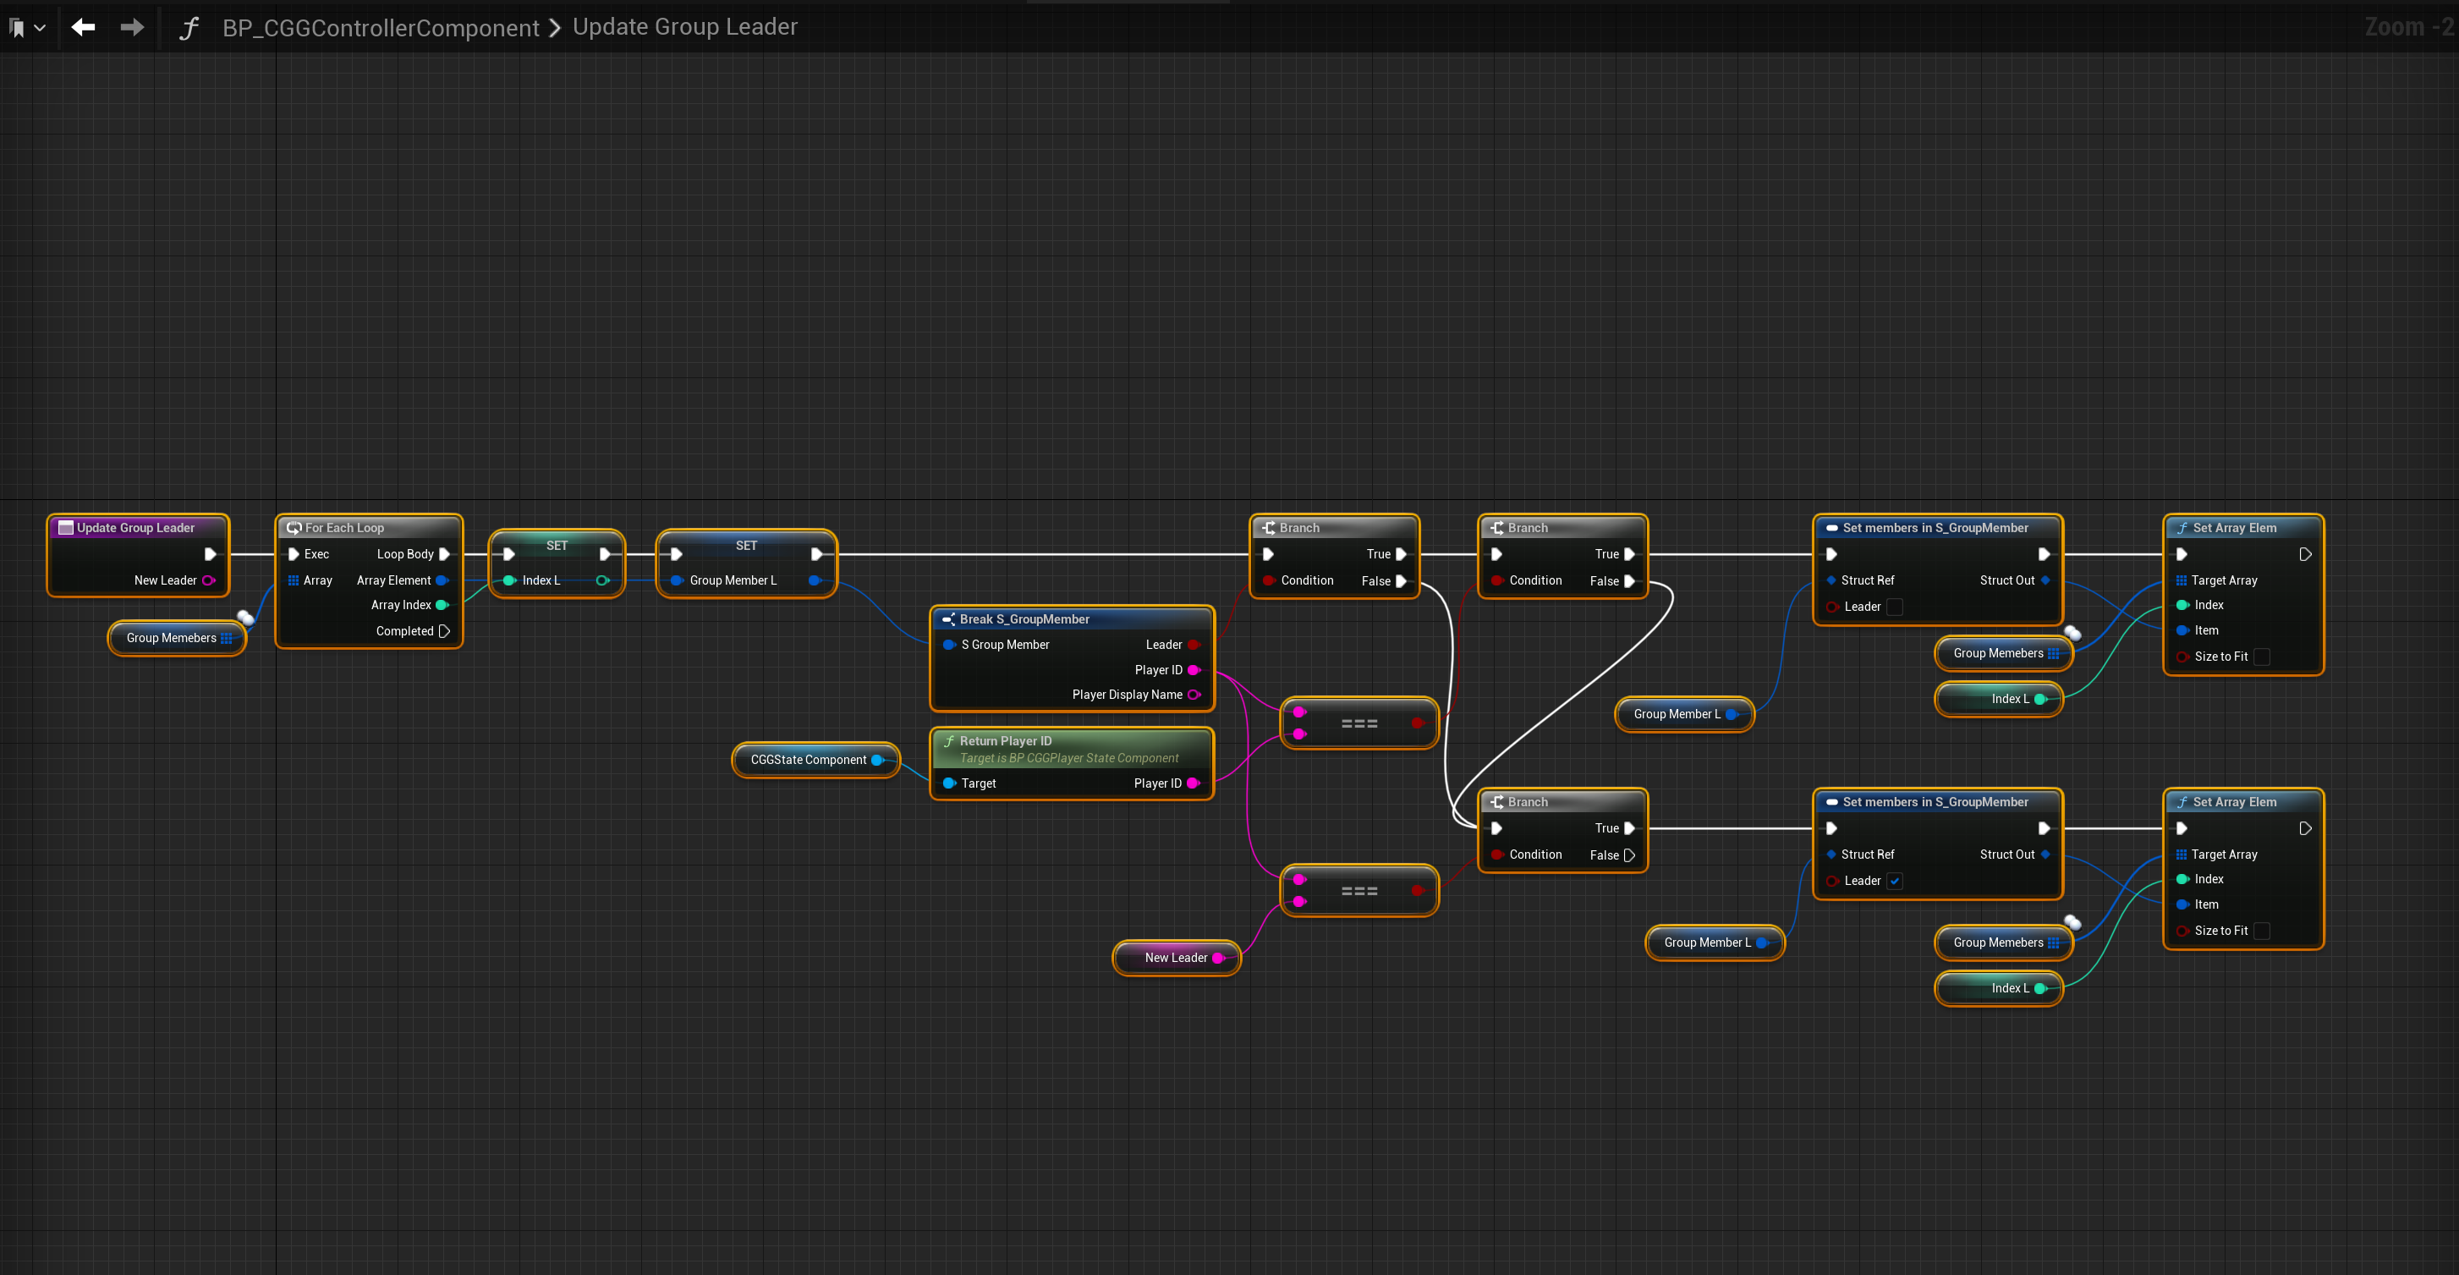Screen dimensions: 2459x1275
Task: Select the CGGState Component variable node
Action: pos(808,761)
